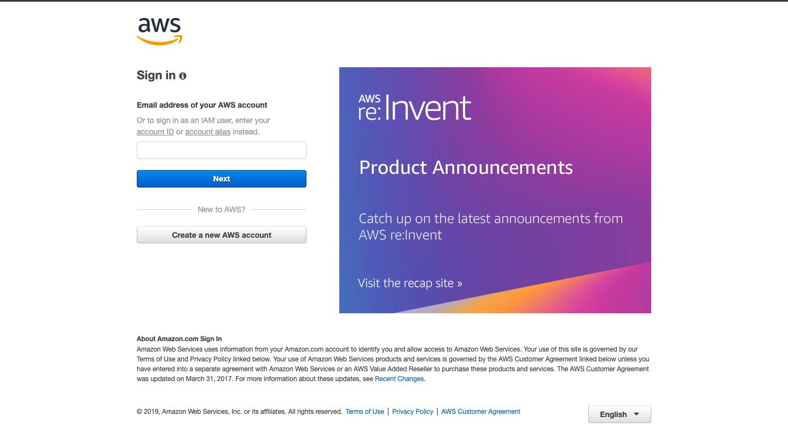This screenshot has width=788, height=433.
Task: Open the Privacy Policy link
Action: [413, 412]
